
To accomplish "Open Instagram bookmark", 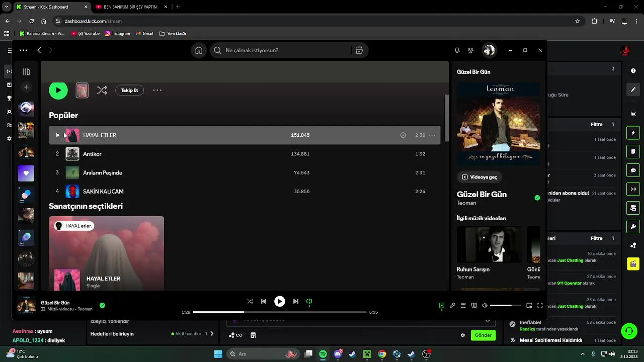I will (118, 34).
